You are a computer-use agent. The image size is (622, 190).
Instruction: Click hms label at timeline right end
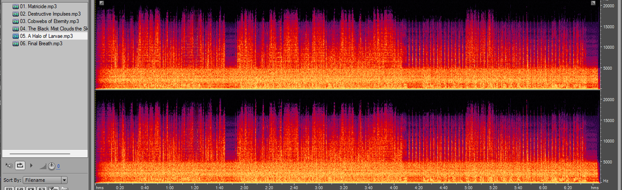[594, 187]
